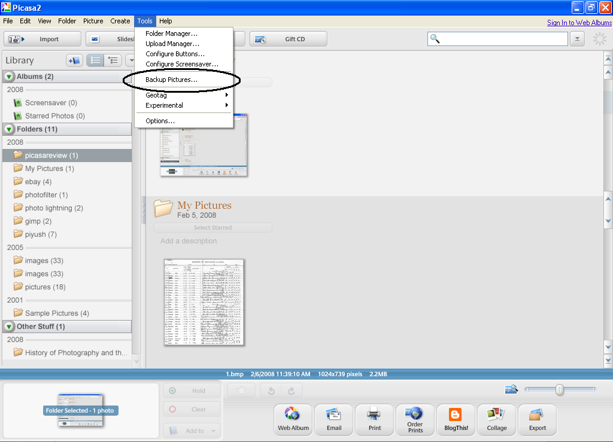Open the Starred Photos album
This screenshot has height=442, width=613.
pyautogui.click(x=54, y=116)
